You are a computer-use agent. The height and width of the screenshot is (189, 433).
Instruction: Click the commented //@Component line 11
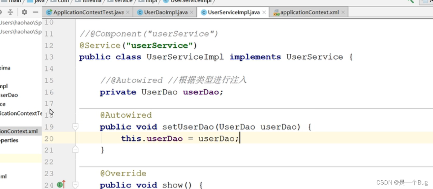pyautogui.click(x=149, y=34)
